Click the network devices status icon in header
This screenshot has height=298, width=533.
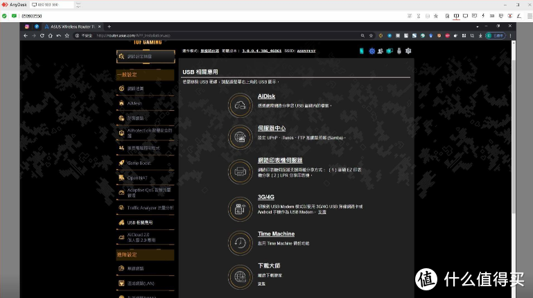click(390, 51)
